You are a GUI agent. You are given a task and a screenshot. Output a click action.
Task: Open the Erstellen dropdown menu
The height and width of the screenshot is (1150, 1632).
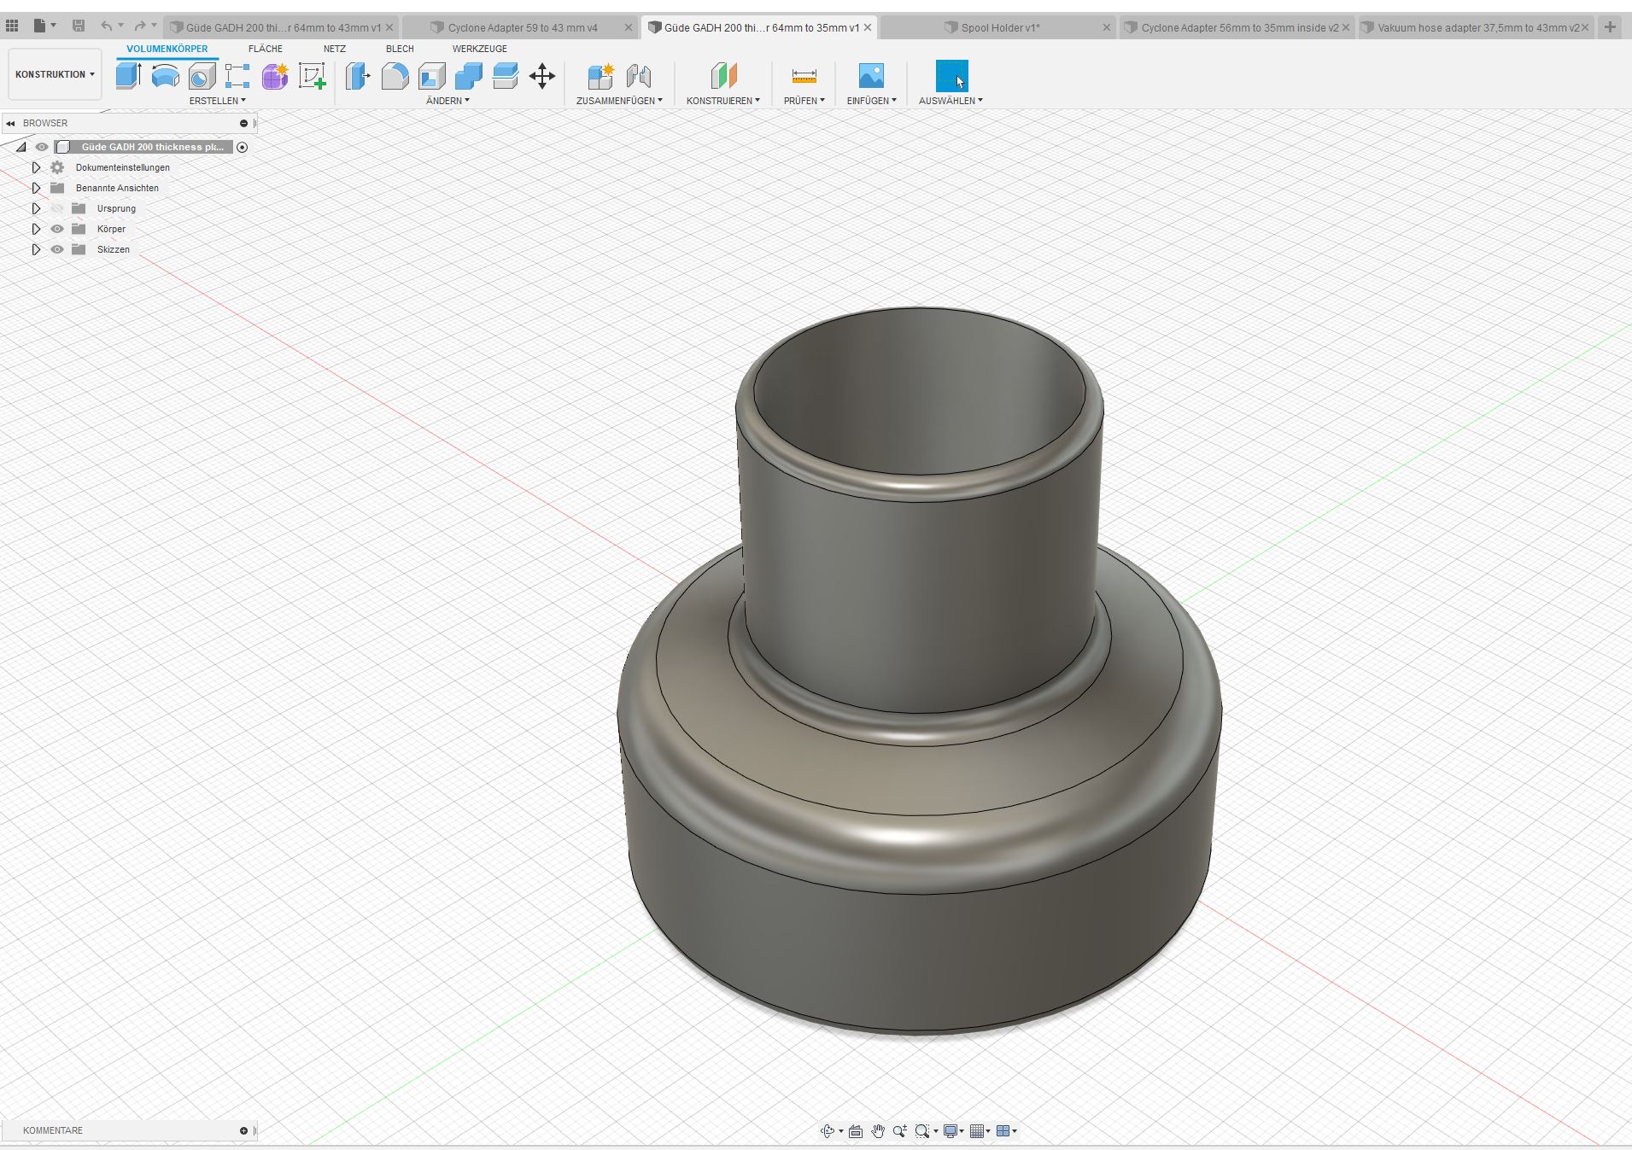click(217, 101)
